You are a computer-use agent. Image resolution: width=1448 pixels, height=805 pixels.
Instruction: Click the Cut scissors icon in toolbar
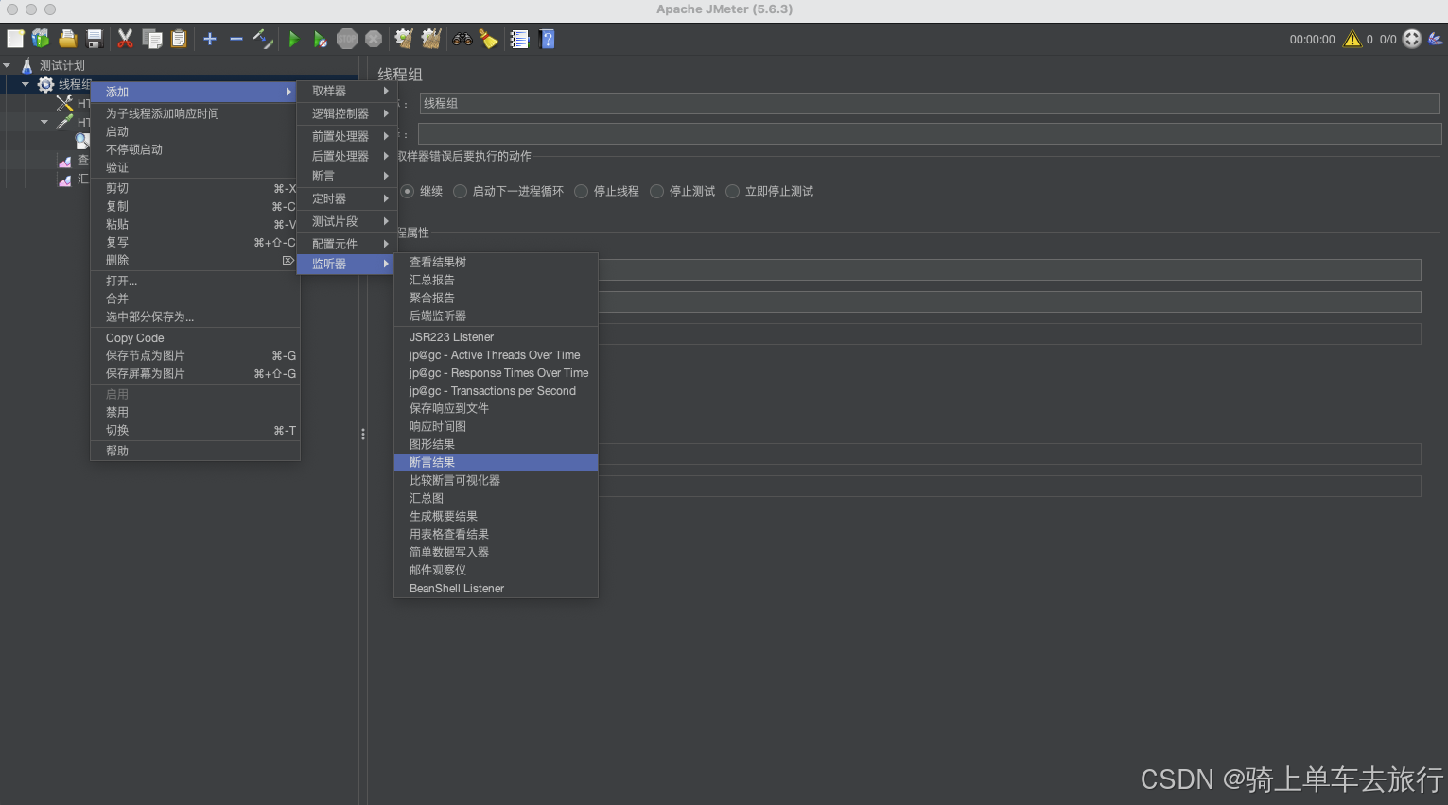[125, 39]
